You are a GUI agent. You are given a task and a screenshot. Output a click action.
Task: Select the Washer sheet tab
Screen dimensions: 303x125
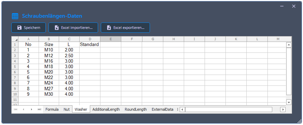pyautogui.click(x=81, y=109)
